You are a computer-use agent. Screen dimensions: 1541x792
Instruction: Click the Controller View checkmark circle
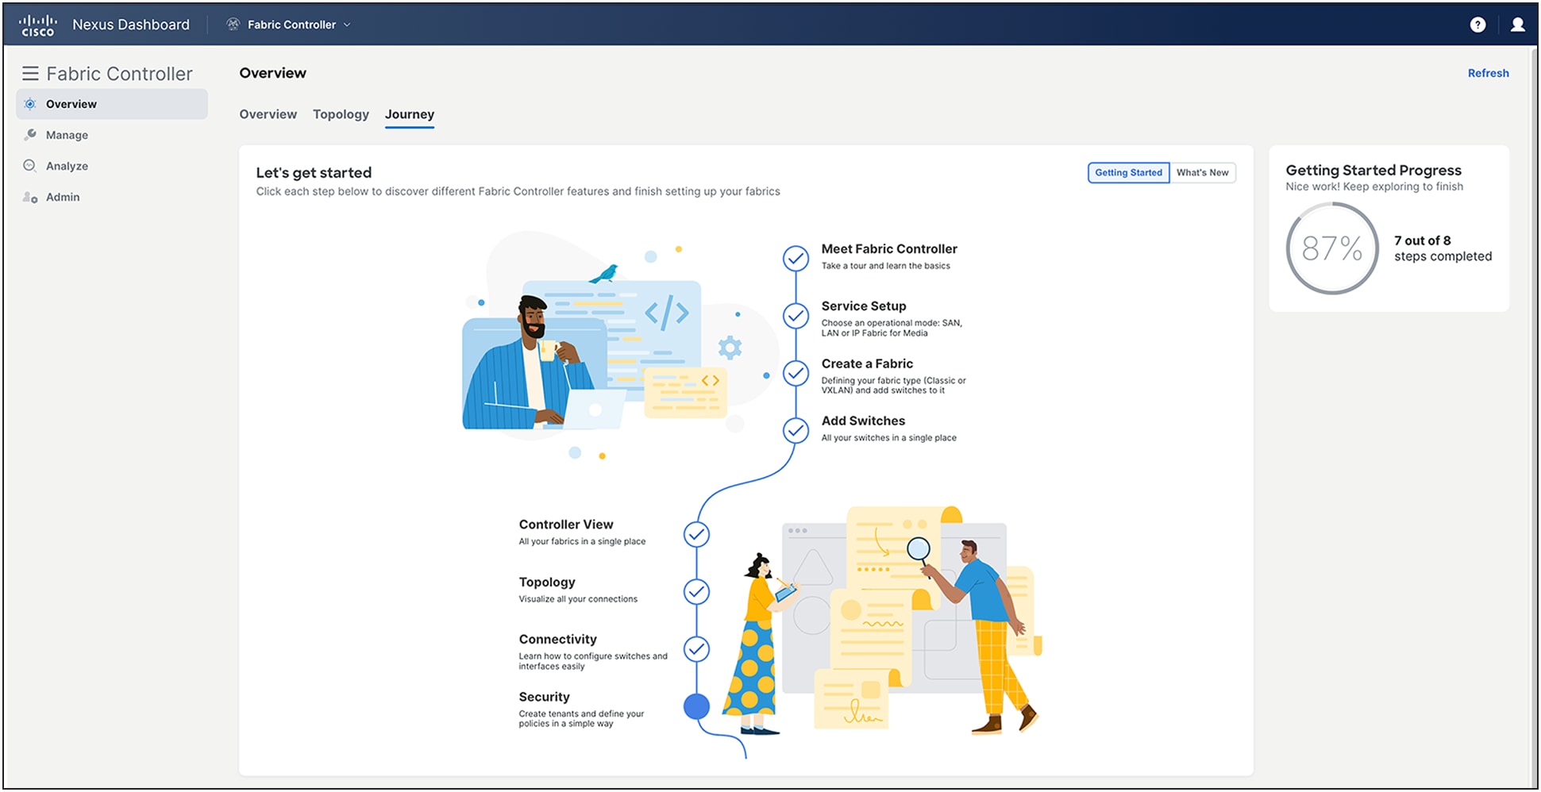pyautogui.click(x=696, y=534)
